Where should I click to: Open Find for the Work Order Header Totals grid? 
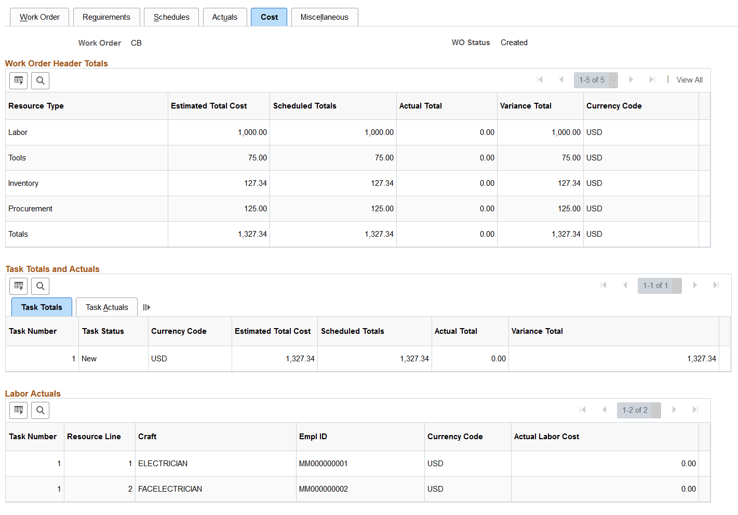click(x=40, y=80)
